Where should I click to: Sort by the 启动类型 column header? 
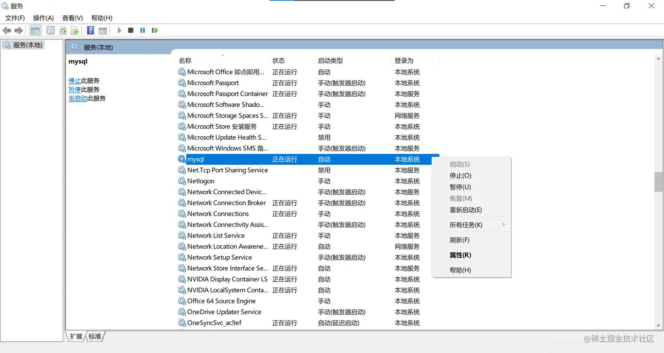click(353, 61)
